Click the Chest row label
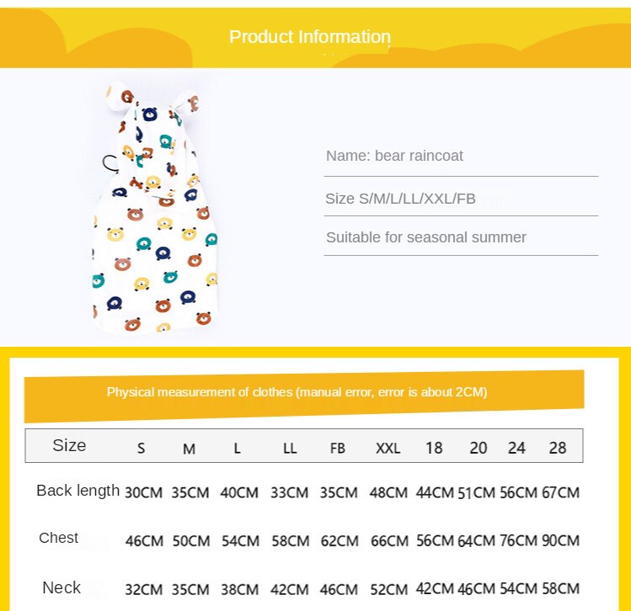631x611 pixels. coord(58,538)
